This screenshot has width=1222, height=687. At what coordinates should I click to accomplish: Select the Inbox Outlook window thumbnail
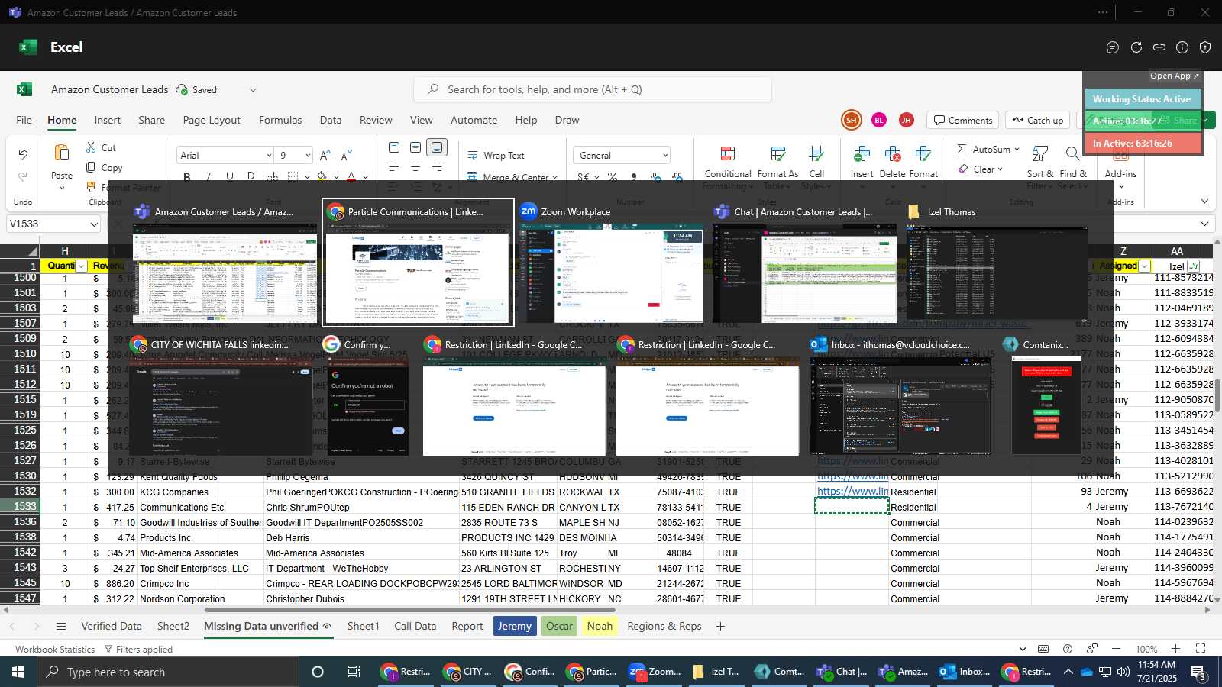(x=901, y=395)
